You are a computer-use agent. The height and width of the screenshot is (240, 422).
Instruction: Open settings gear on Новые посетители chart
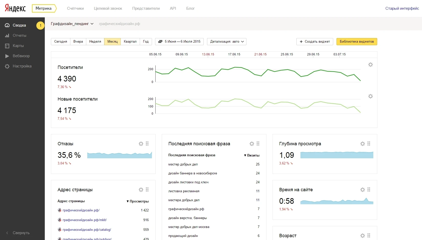pyautogui.click(x=370, y=96)
